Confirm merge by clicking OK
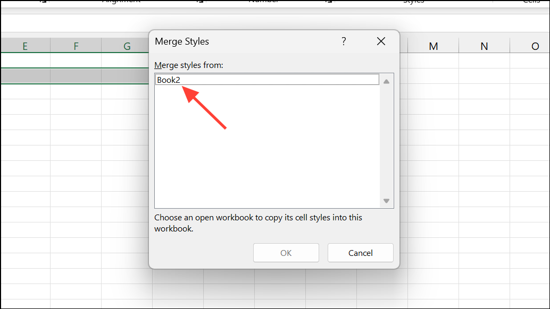This screenshot has height=309, width=550. [286, 253]
